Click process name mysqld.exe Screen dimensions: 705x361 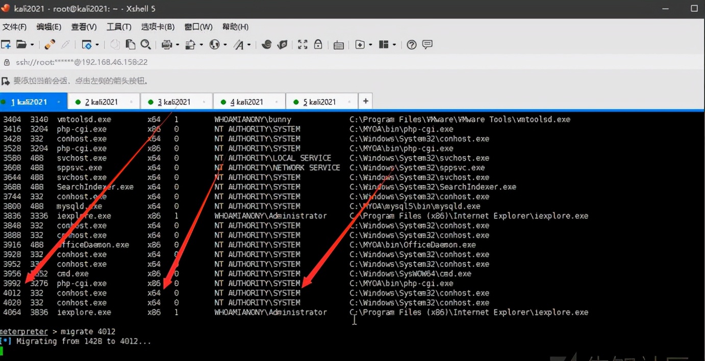click(x=79, y=206)
